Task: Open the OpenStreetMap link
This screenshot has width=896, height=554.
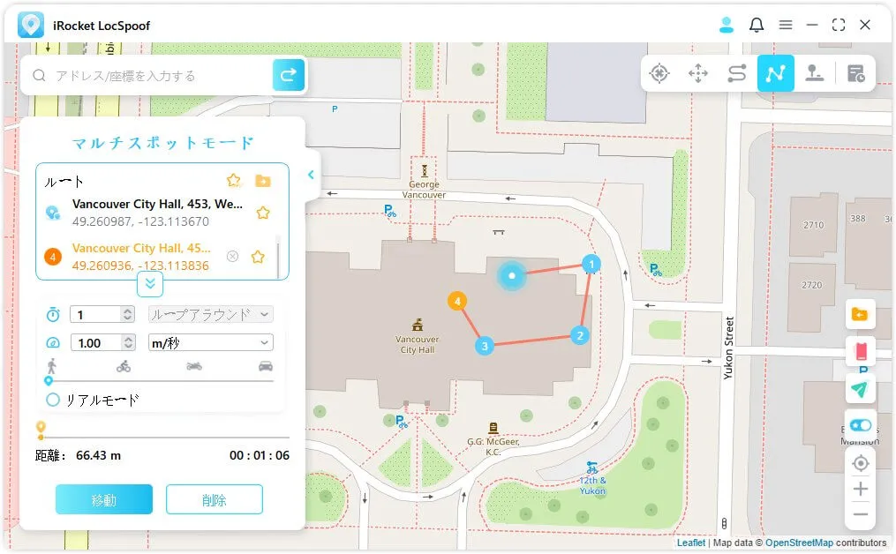Action: [x=799, y=543]
